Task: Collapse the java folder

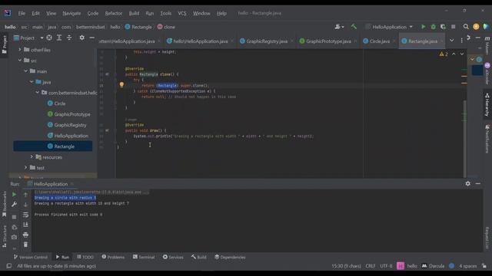Action: [x=32, y=82]
